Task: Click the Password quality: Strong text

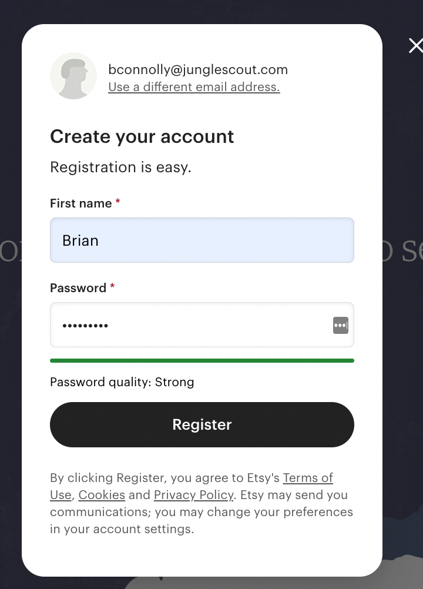Action: click(x=122, y=382)
